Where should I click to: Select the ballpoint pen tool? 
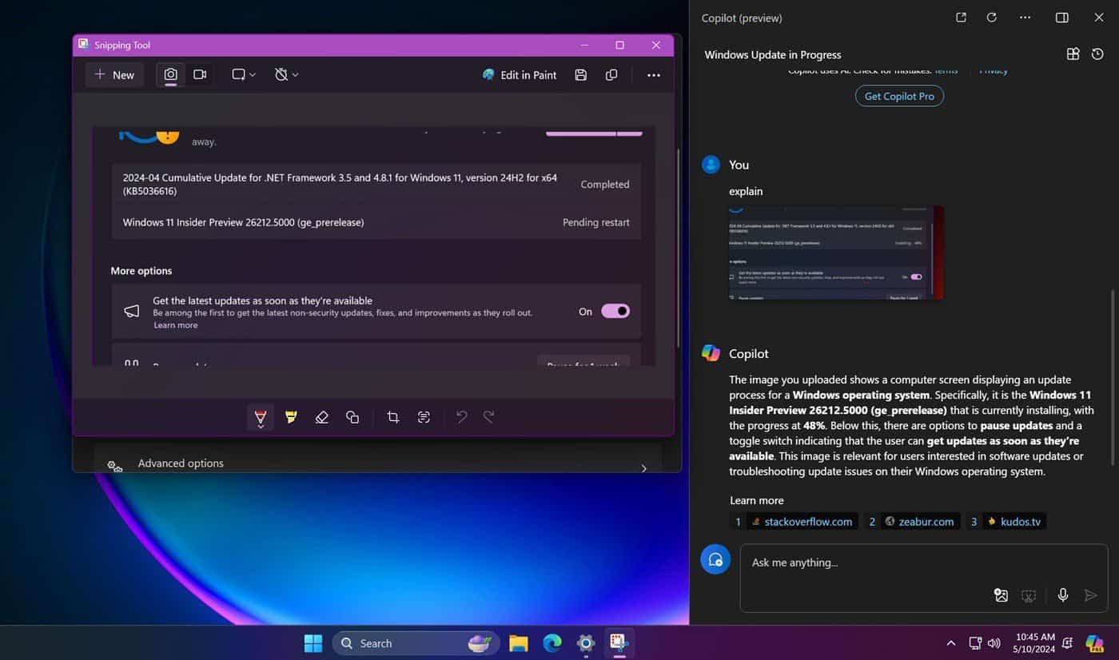[x=260, y=416]
